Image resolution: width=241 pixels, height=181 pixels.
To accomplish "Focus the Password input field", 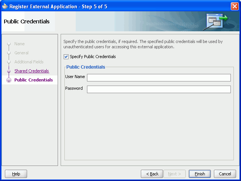I will (159, 89).
